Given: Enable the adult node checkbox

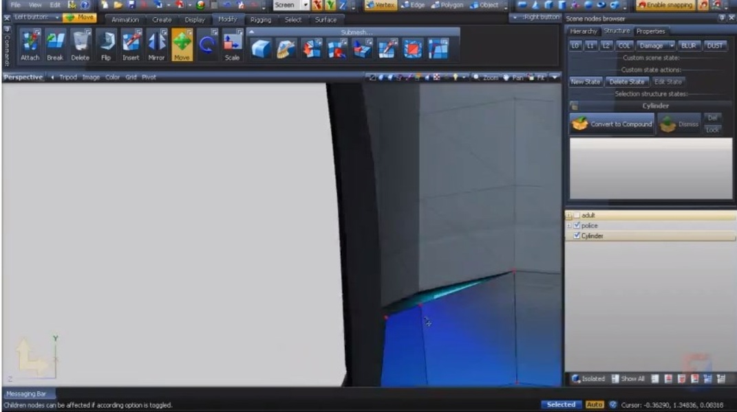Looking at the screenshot, I should click(577, 216).
